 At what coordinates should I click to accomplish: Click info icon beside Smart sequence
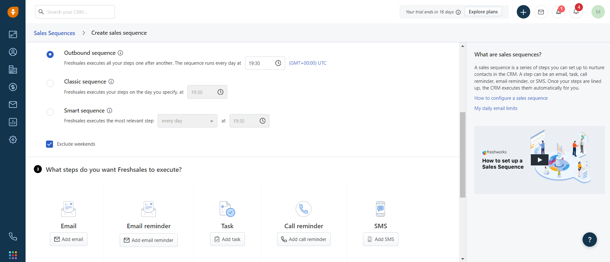[109, 111]
